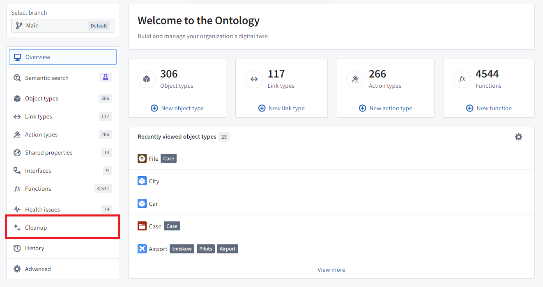The width and height of the screenshot is (543, 287).
Task: Open the Main branch selector
Action: click(x=62, y=25)
